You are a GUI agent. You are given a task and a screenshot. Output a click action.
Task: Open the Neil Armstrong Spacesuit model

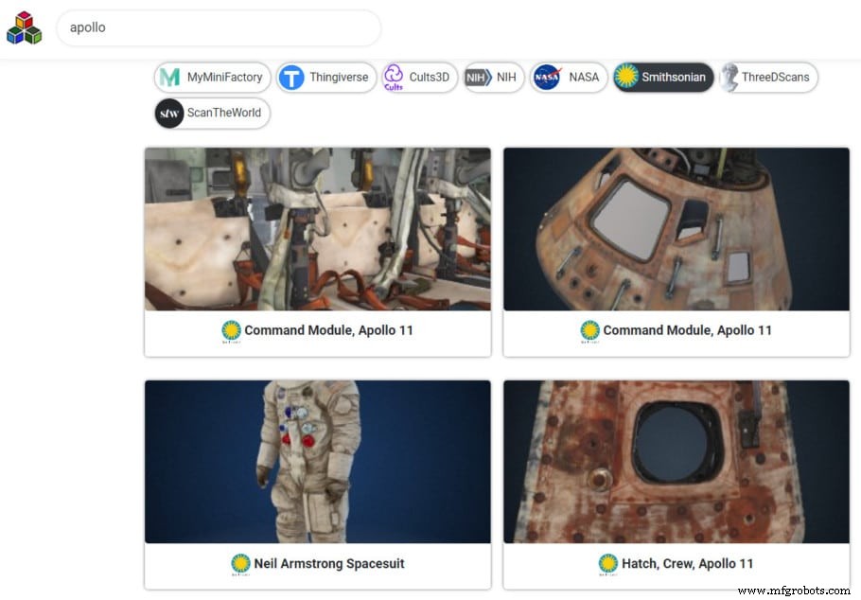[317, 462]
